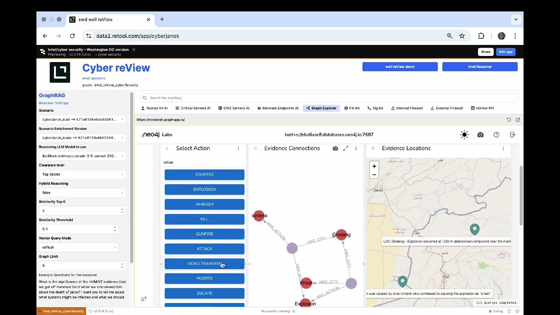Zoom in on evidence map

374,166
